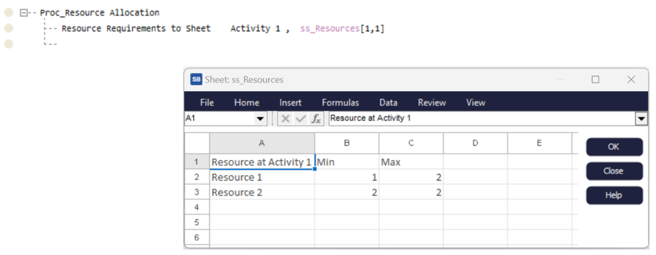The image size is (656, 255).
Task: Select the Proc_Resource Allocation procedure line
Action: (x=100, y=13)
